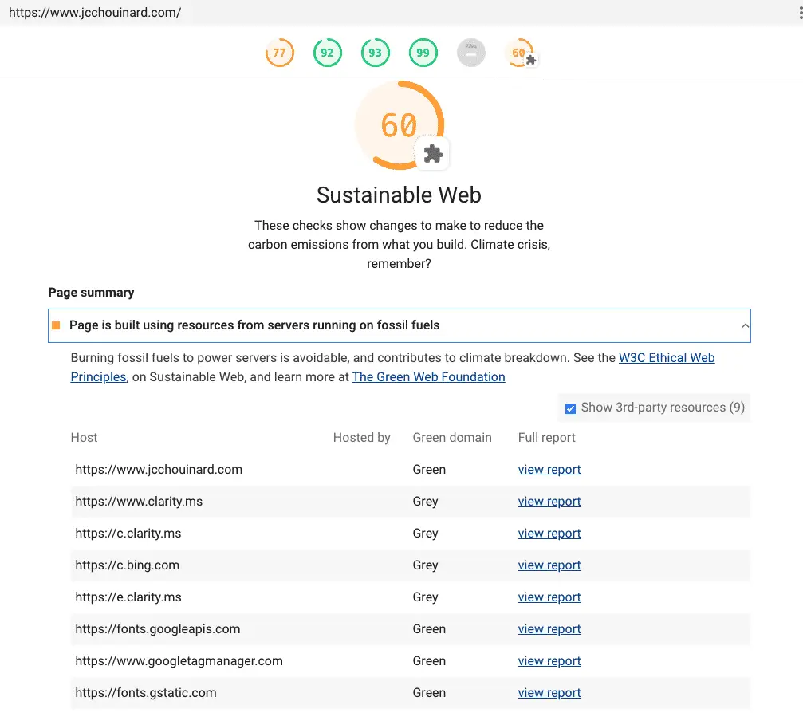Select host cell https://c.clarity.ms
803x713 pixels.
pos(128,534)
